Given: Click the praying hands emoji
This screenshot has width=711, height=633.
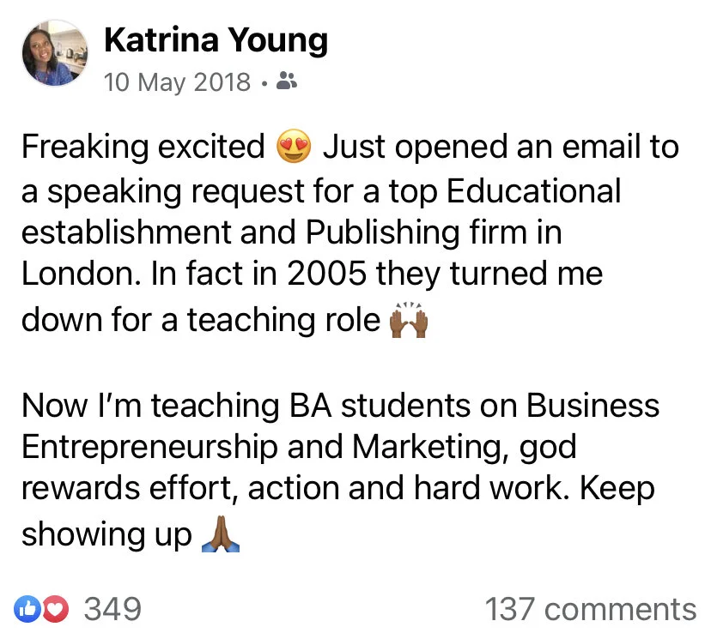Looking at the screenshot, I should pos(221,534).
